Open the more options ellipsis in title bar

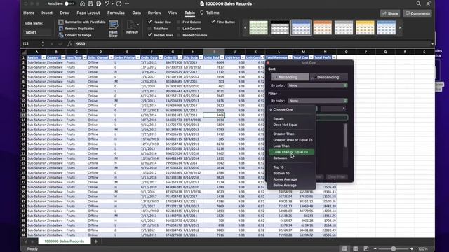pyautogui.click(x=127, y=3)
